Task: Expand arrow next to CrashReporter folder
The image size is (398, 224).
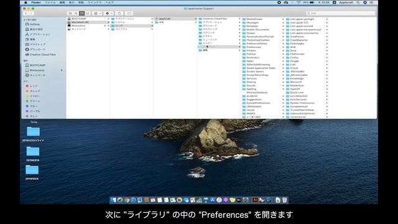Action: [x=327, y=40]
